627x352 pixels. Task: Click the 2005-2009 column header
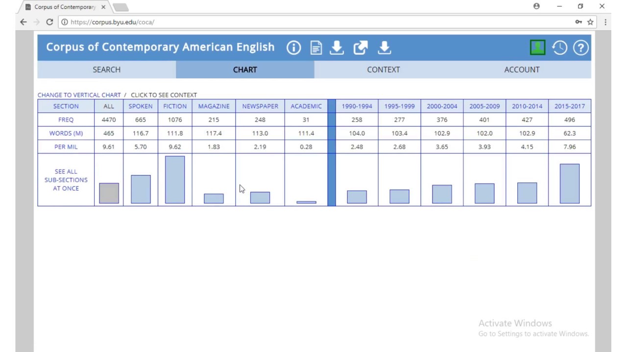click(x=484, y=106)
